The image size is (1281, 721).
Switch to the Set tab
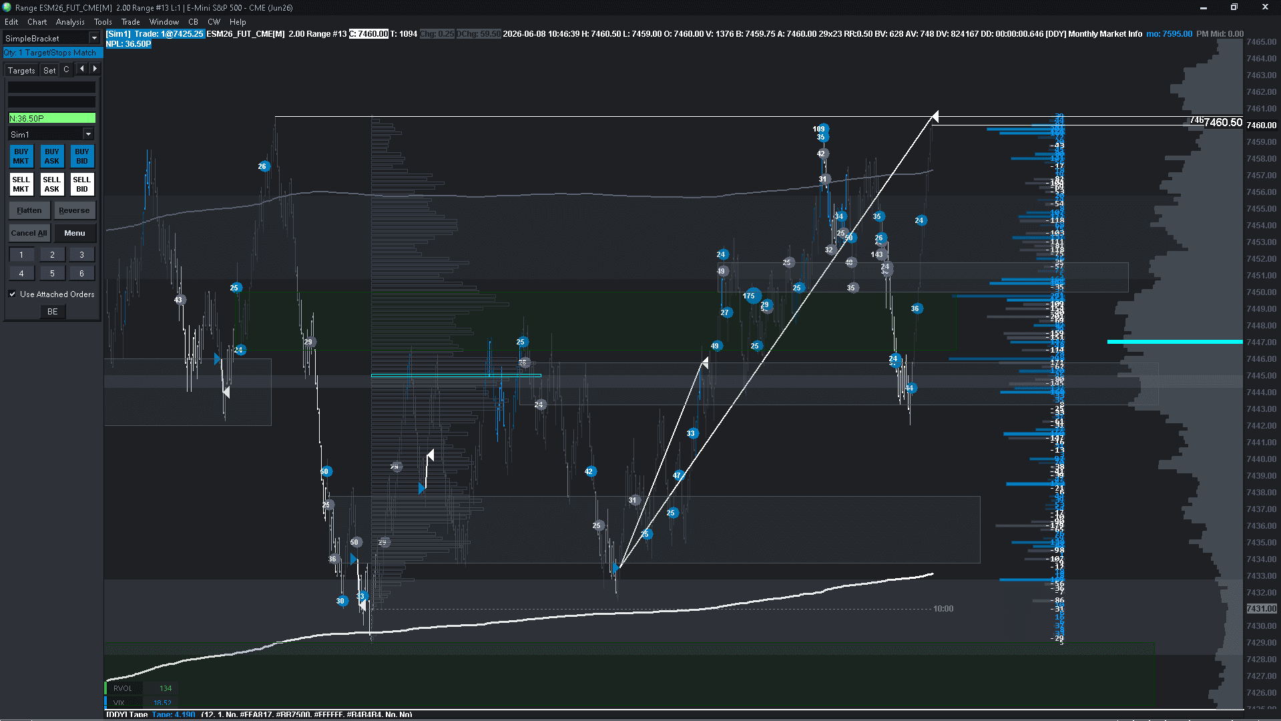point(49,70)
